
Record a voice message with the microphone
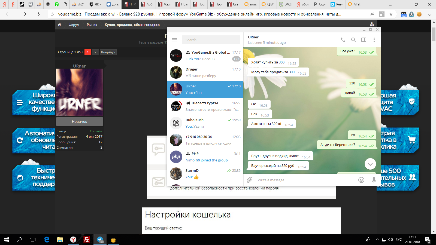374,180
